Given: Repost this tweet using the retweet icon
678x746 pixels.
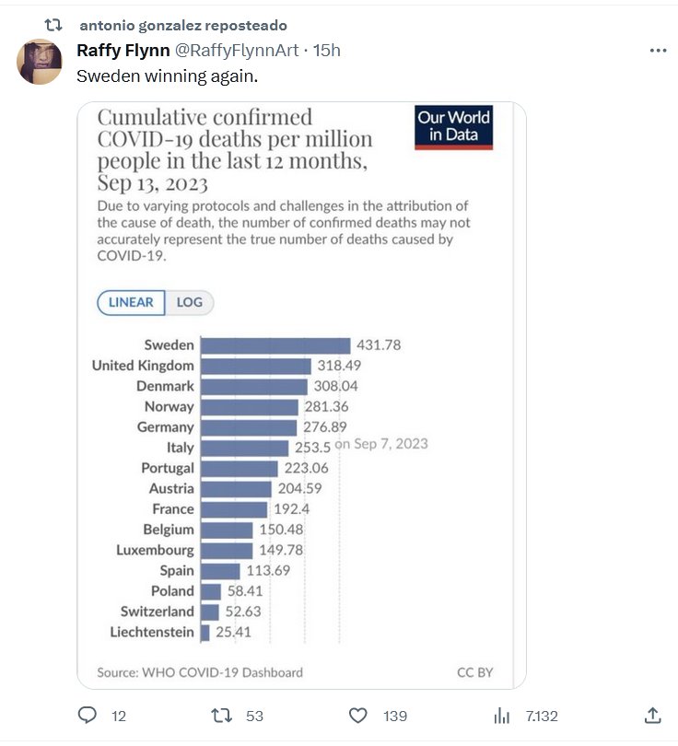Looking at the screenshot, I should pyautogui.click(x=221, y=716).
